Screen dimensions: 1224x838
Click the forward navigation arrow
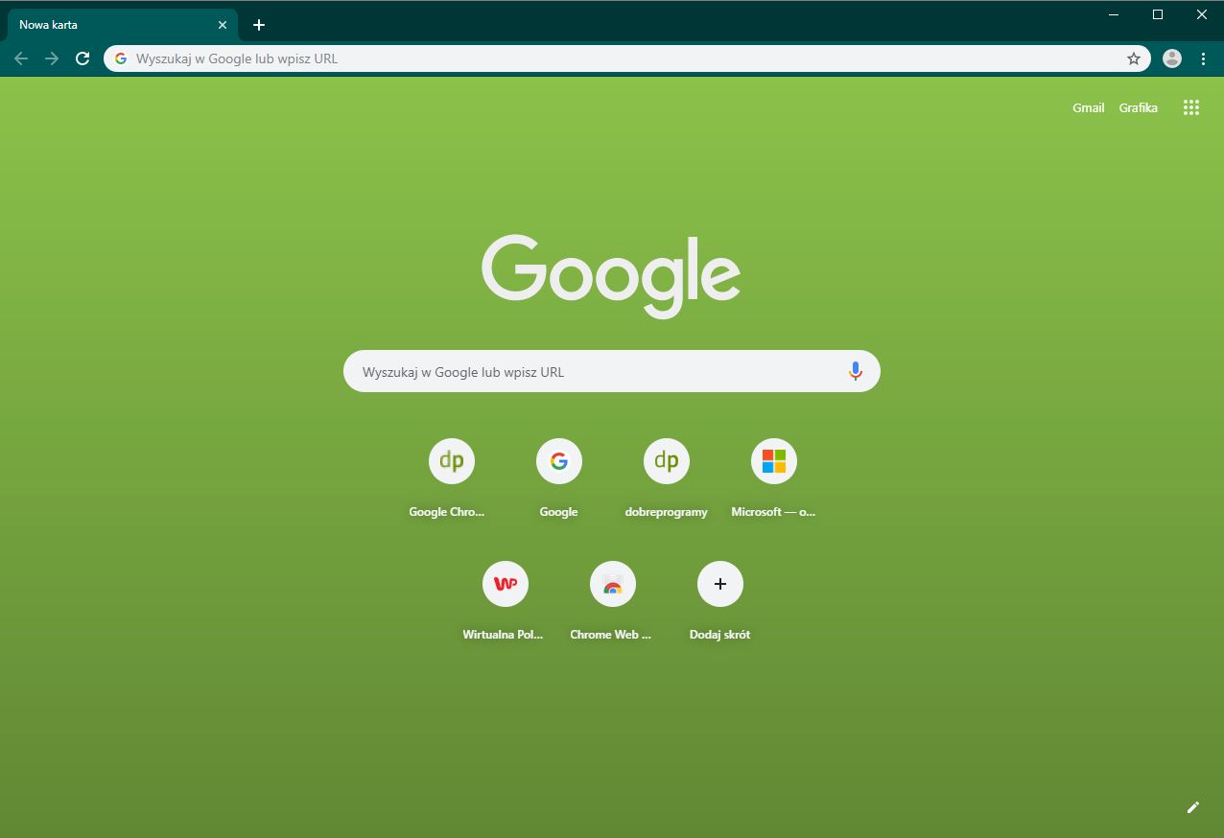[52, 58]
